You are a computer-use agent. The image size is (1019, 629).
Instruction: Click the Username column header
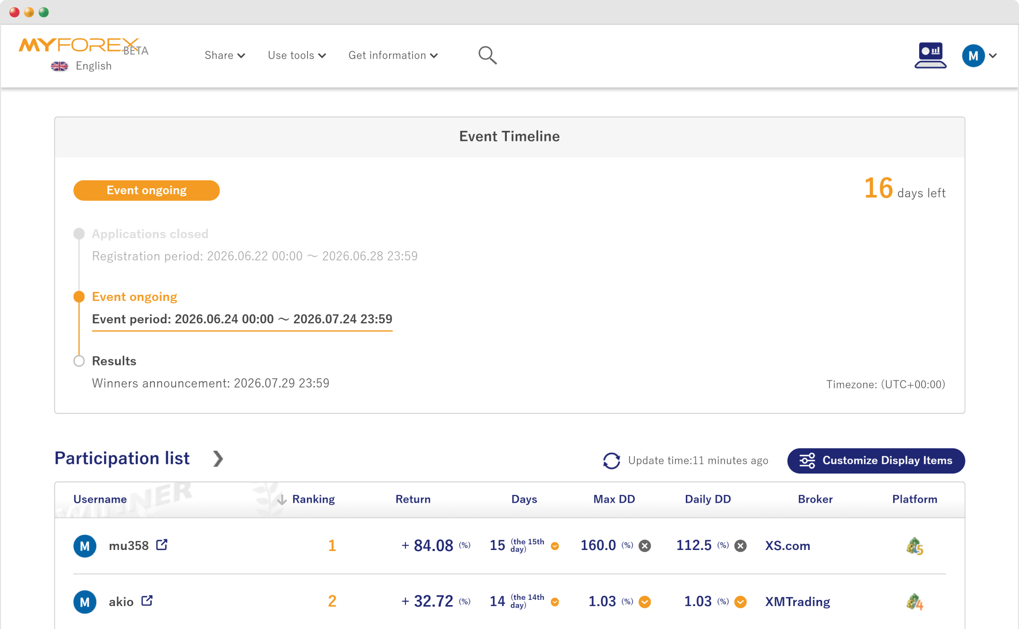(100, 499)
